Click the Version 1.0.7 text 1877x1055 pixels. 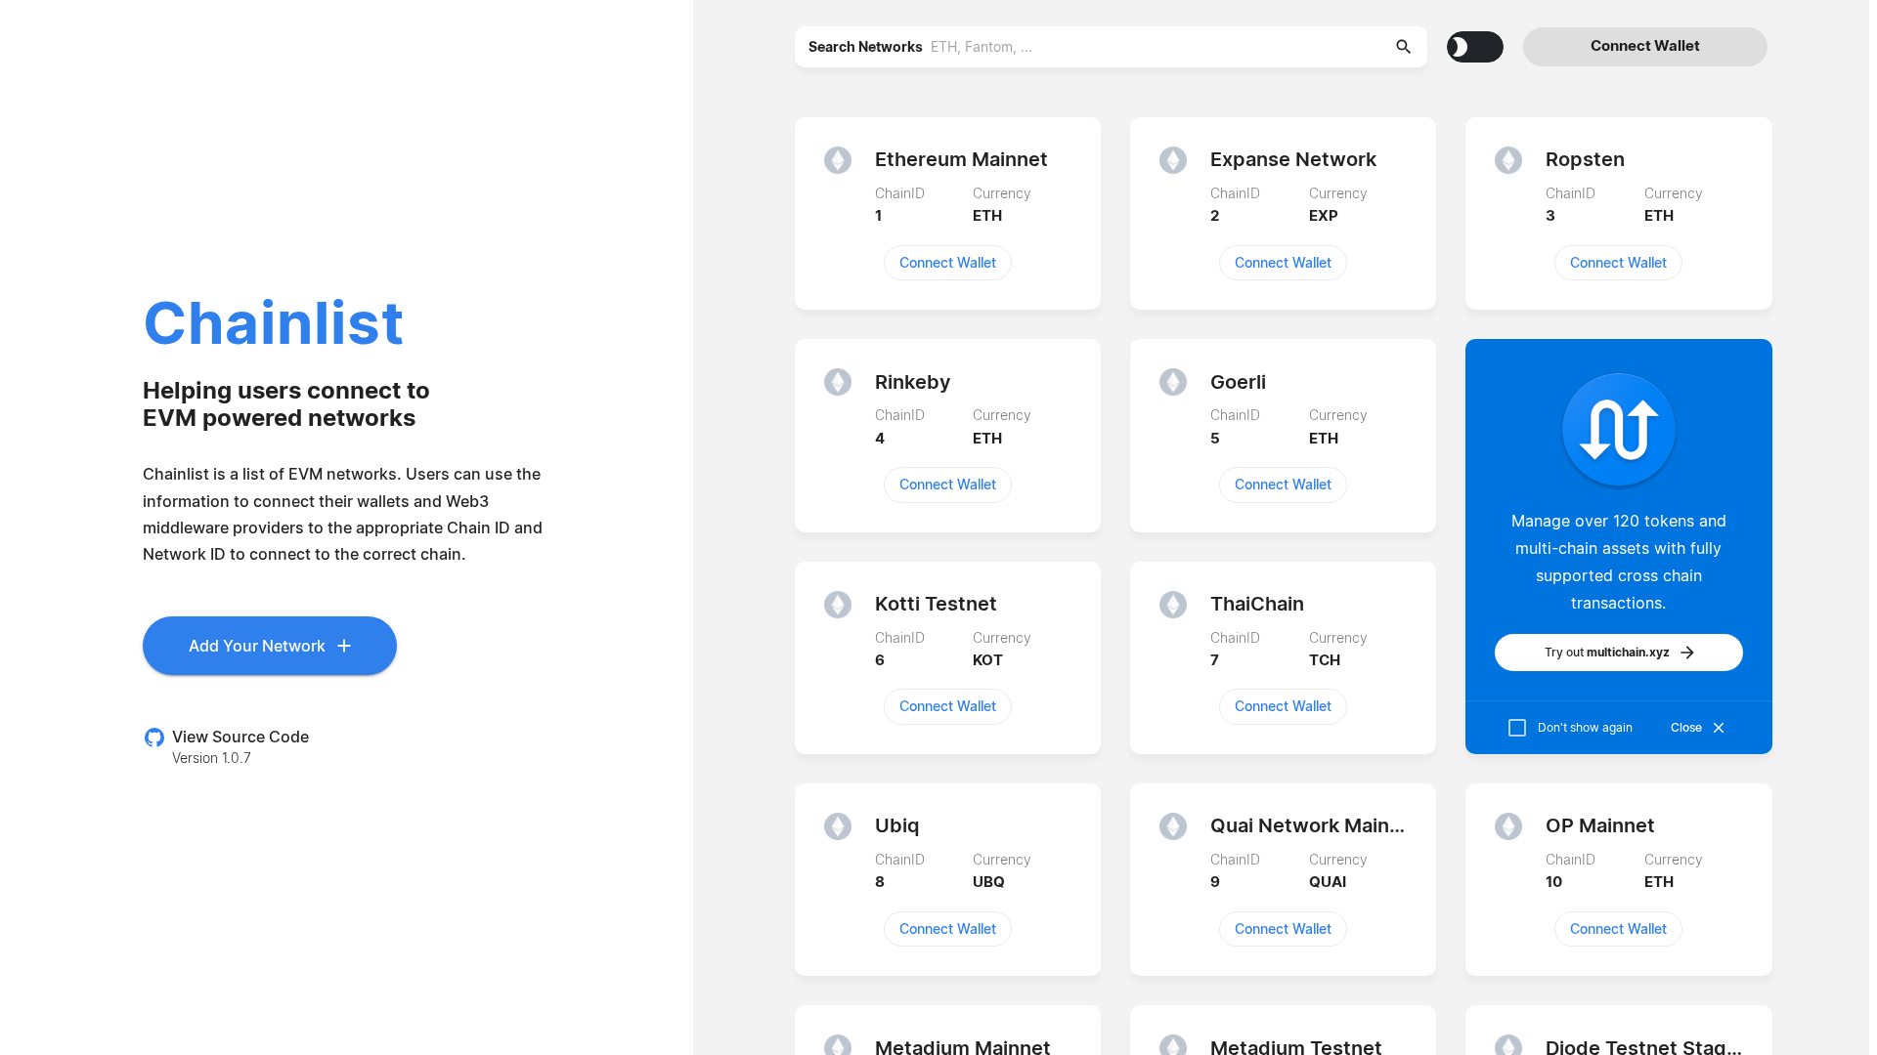point(211,758)
